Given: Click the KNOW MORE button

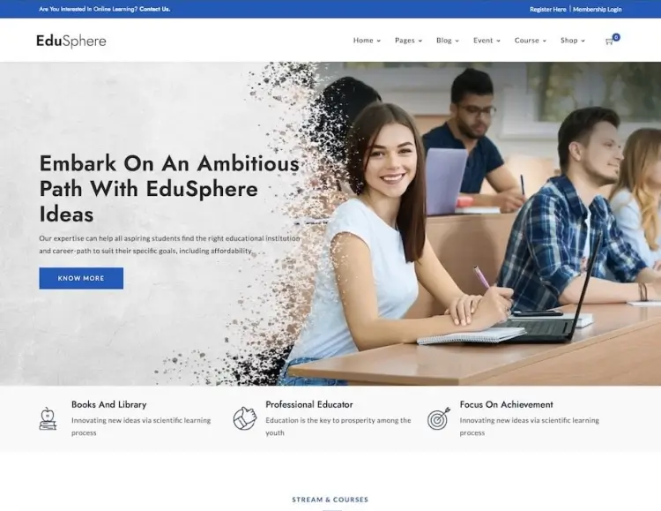Looking at the screenshot, I should [81, 278].
